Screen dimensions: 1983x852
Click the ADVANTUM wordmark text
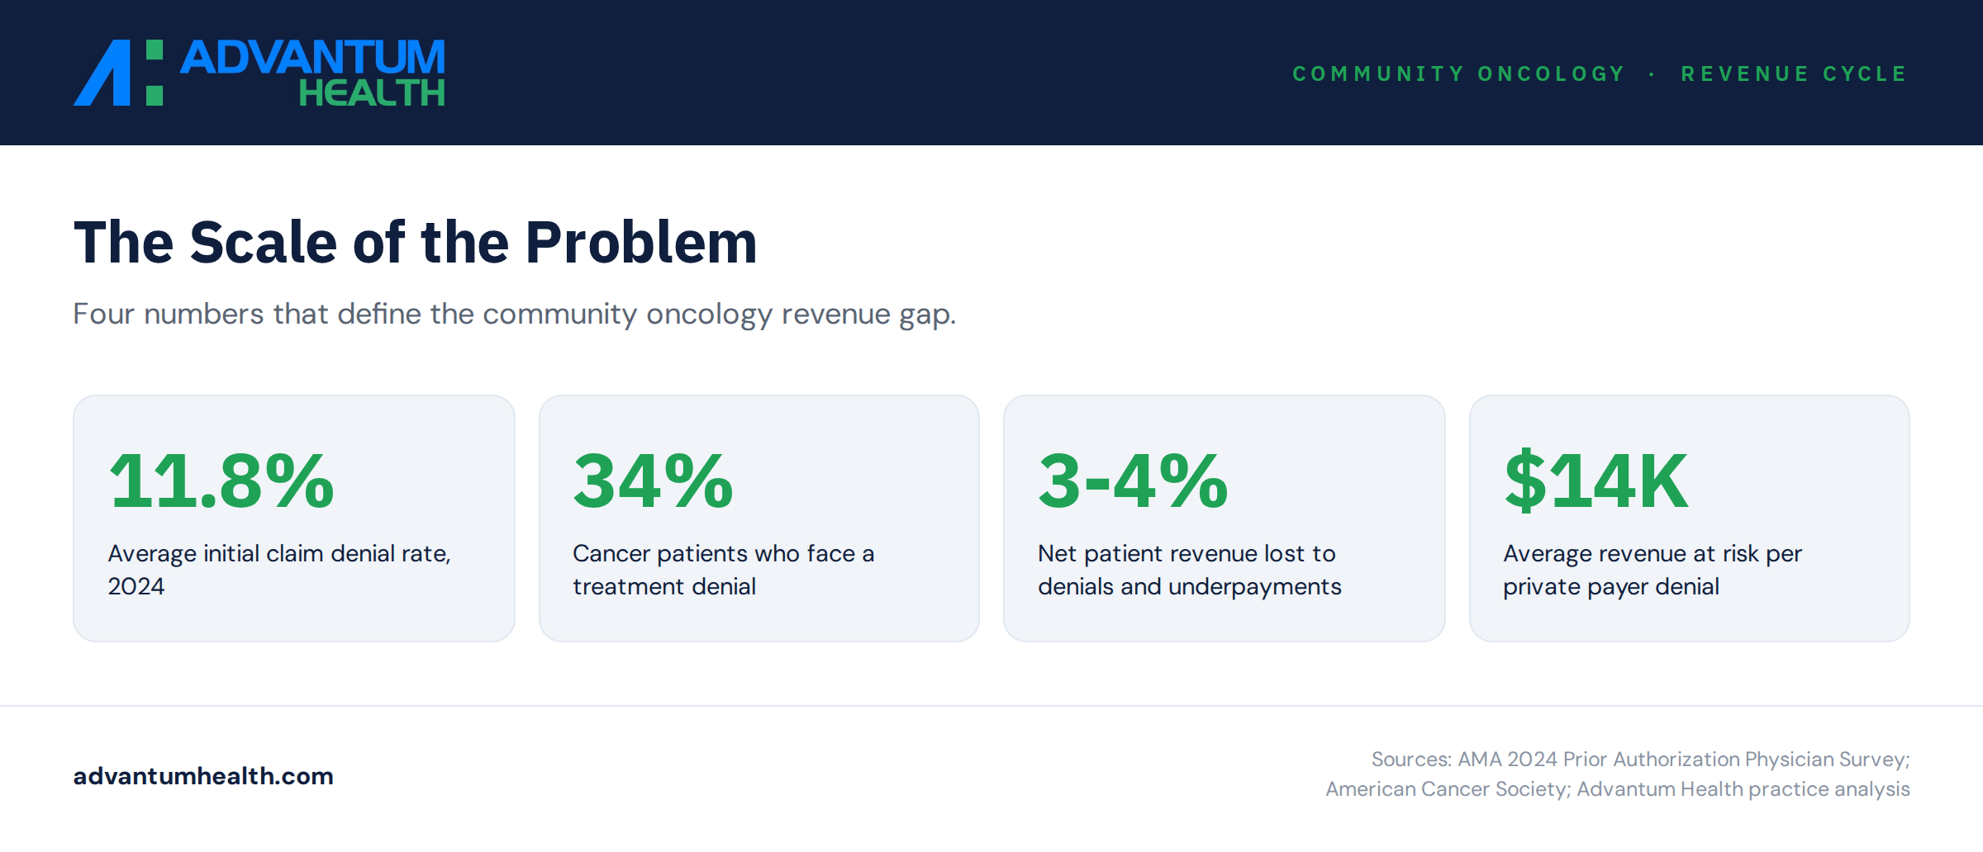(312, 58)
